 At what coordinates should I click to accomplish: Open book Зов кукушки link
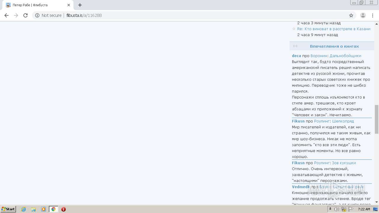point(344,163)
